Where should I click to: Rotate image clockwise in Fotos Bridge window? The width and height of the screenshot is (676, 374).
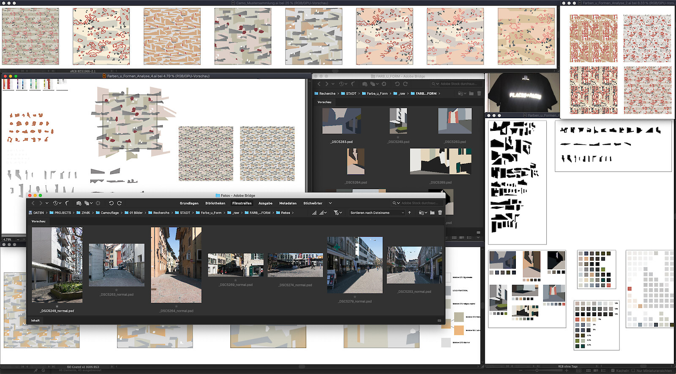(x=120, y=203)
